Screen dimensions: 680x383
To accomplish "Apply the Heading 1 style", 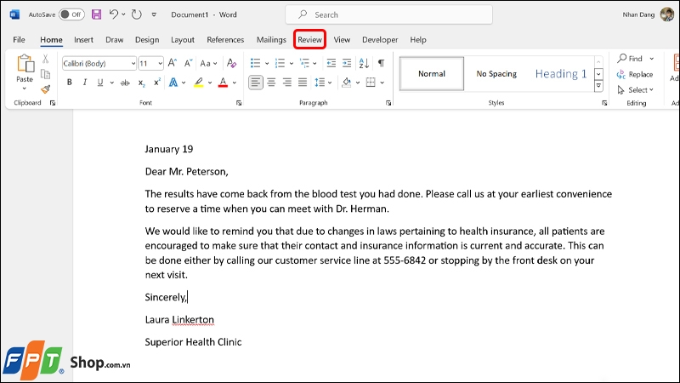I will click(x=561, y=74).
